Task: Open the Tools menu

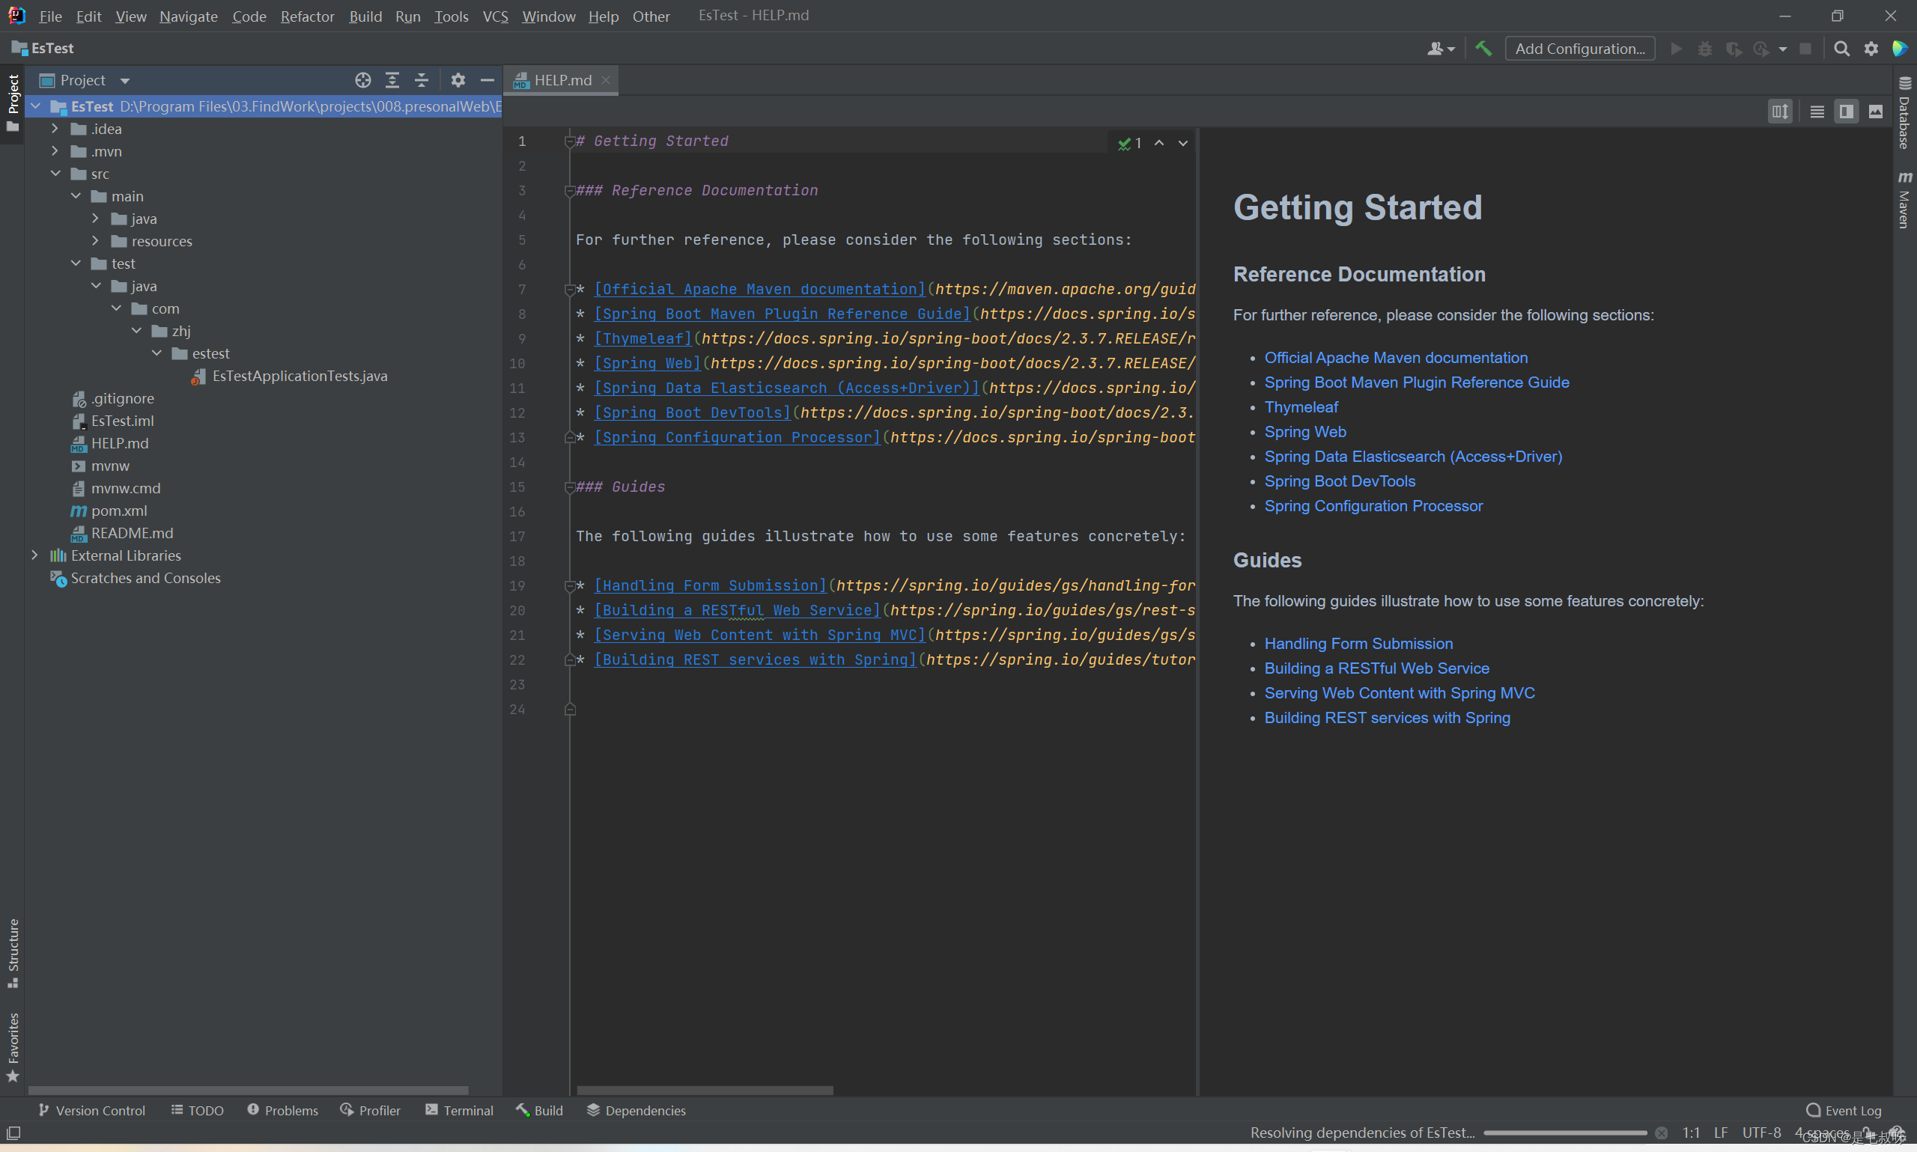Action: pyautogui.click(x=451, y=16)
